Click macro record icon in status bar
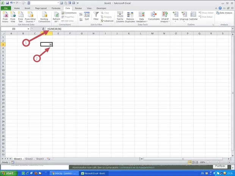Screen dimensions: 235x176 (13, 162)
